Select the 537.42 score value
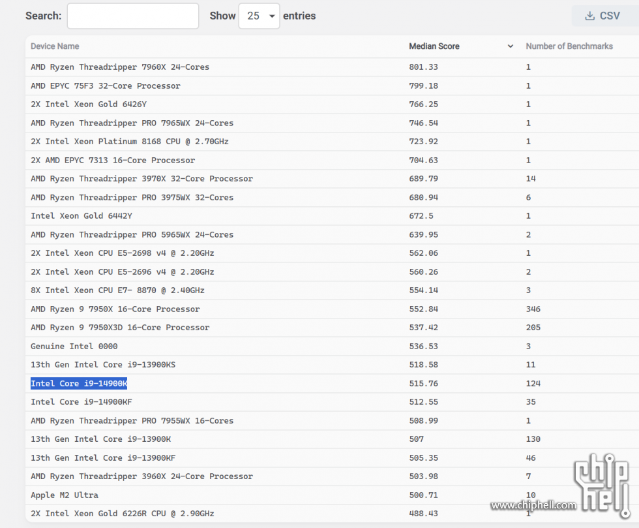This screenshot has height=528, width=639. (423, 327)
